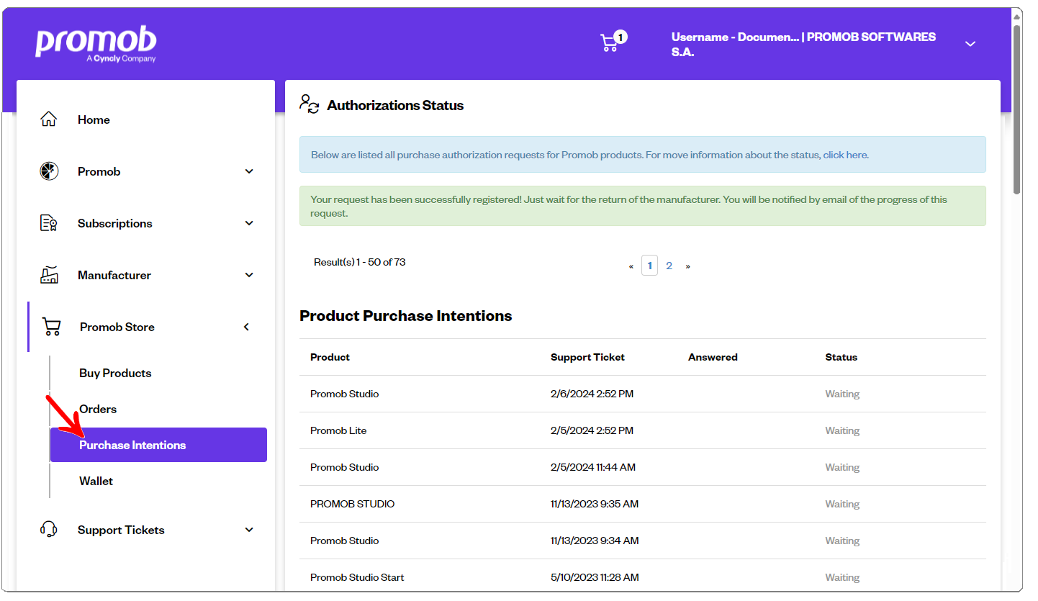Screen dimensions: 1038x601
Task: Expand the Subscriptions menu chevron
Action: 249,223
